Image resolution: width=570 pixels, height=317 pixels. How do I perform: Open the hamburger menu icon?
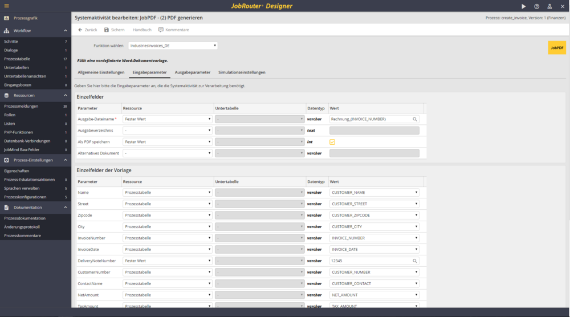(x=6, y=6)
